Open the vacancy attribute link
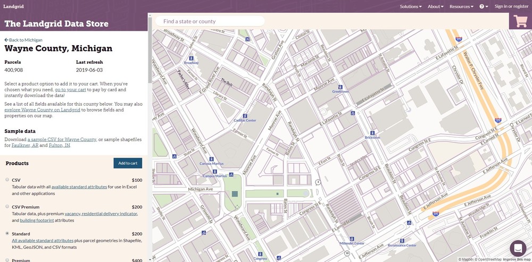 pos(72,214)
